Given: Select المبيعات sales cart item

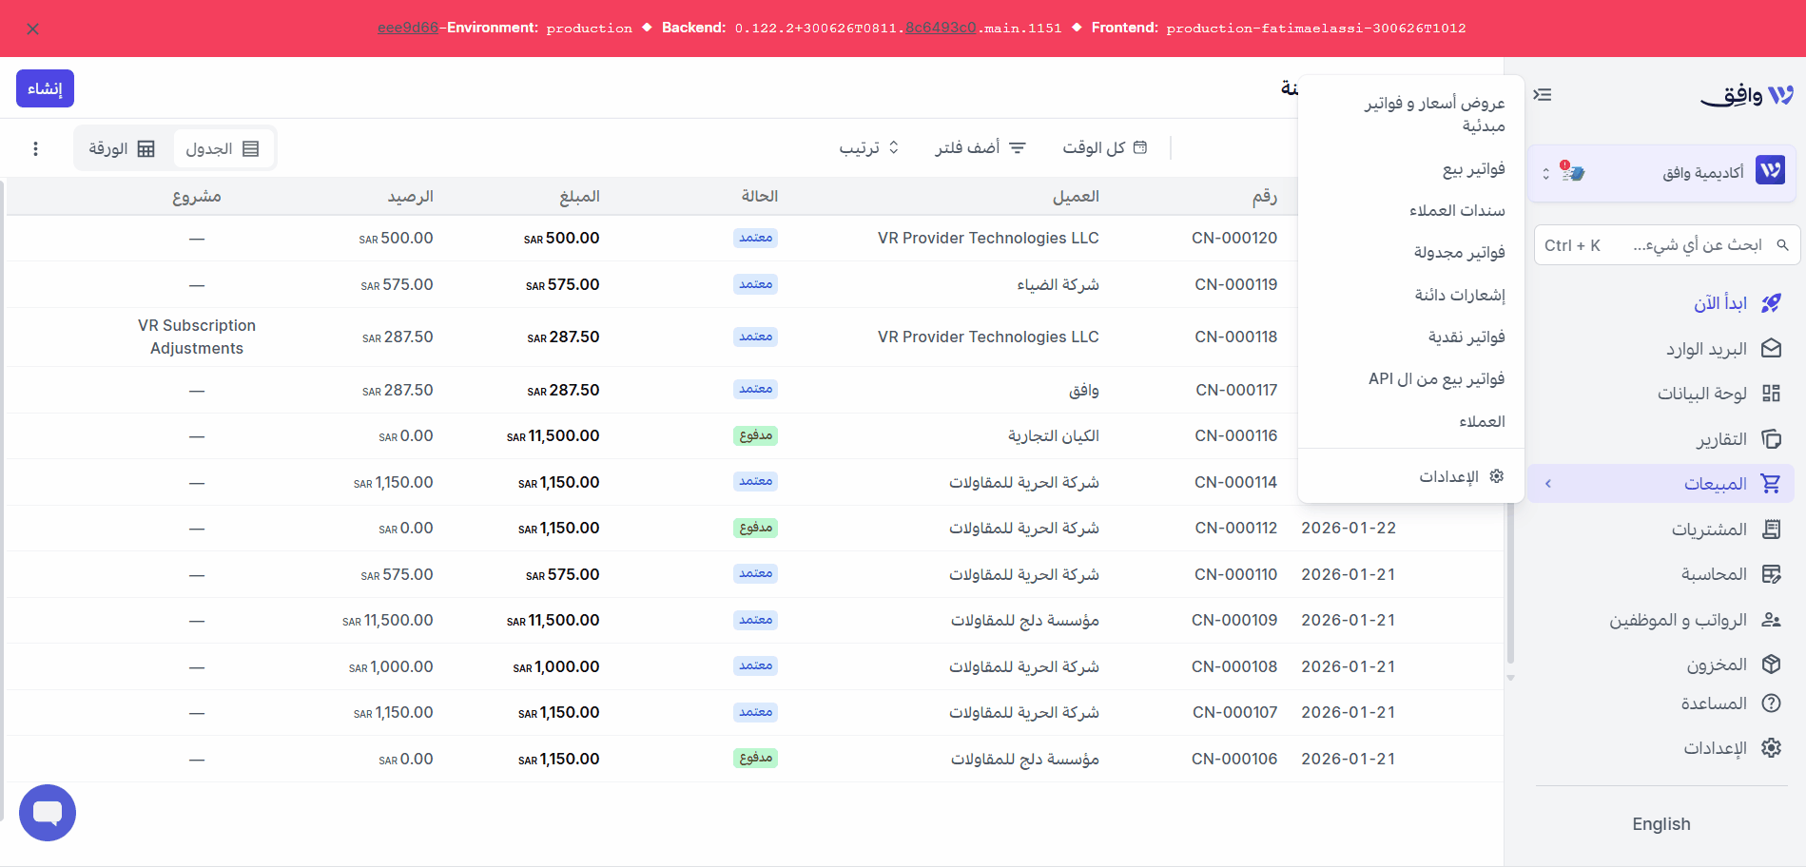Looking at the screenshot, I should (1661, 484).
